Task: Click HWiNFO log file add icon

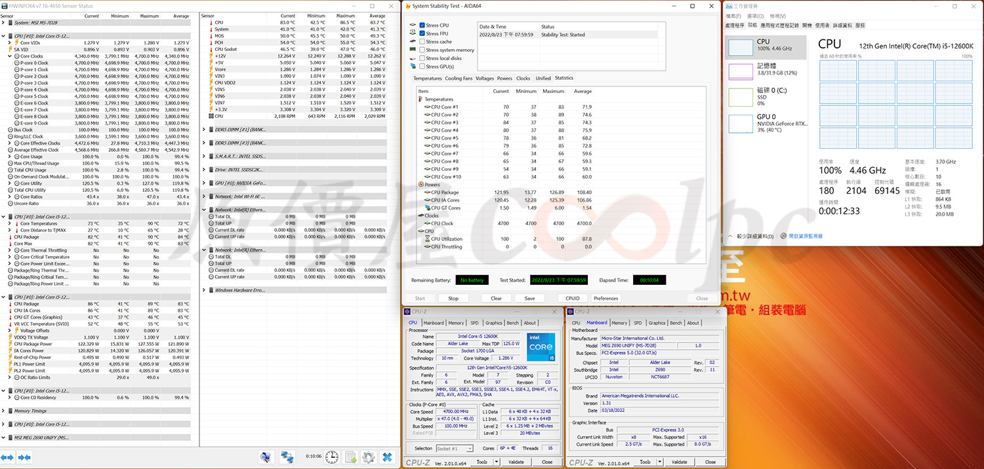Action: click(351, 457)
